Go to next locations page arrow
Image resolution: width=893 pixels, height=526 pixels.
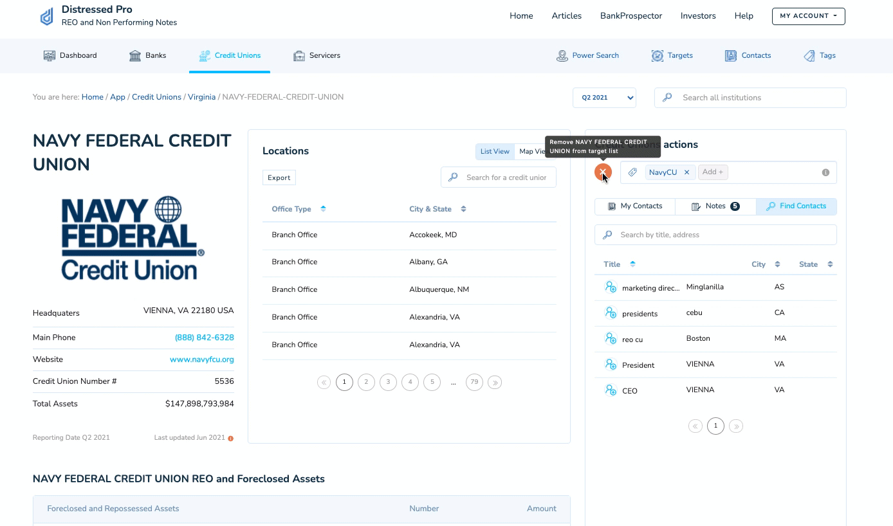tap(495, 383)
